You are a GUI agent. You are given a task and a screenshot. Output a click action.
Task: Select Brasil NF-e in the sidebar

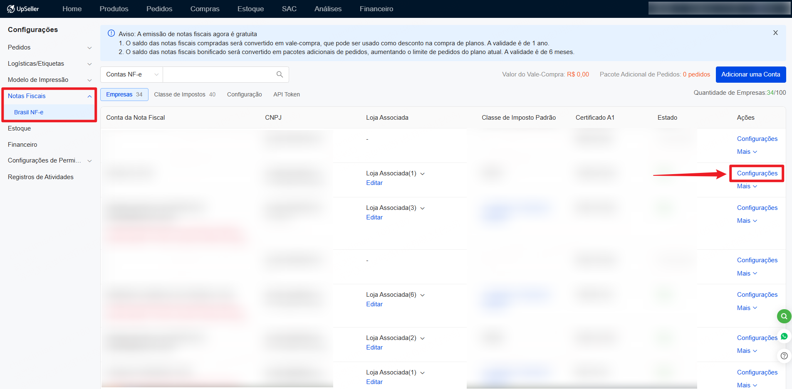(29, 112)
